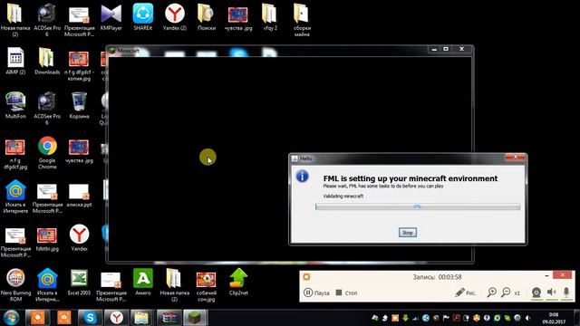Switch to Yandex browser in the taskbar
The image size is (580, 326).
(117, 318)
